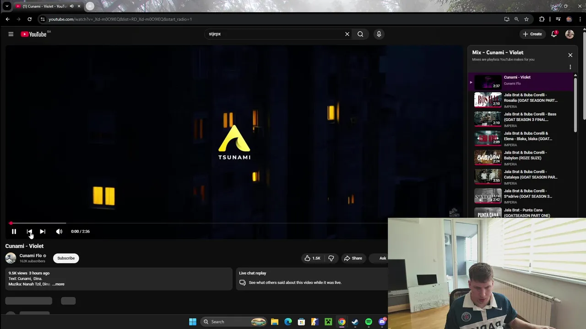Open the Chrome extensions puzzle icon
The height and width of the screenshot is (329, 586).
[542, 19]
